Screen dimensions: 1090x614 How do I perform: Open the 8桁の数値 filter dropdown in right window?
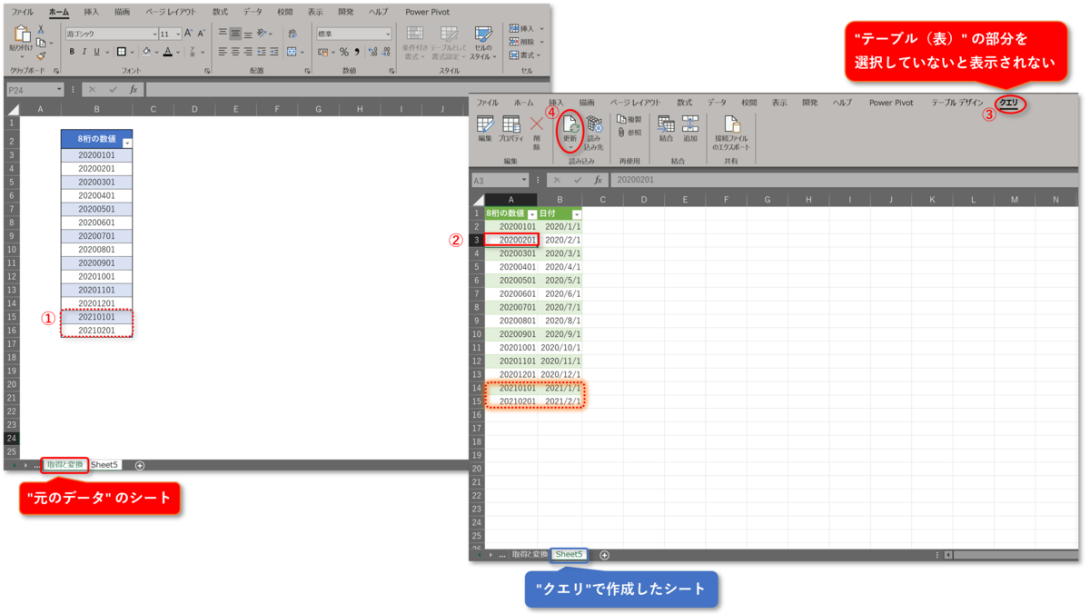pos(532,213)
